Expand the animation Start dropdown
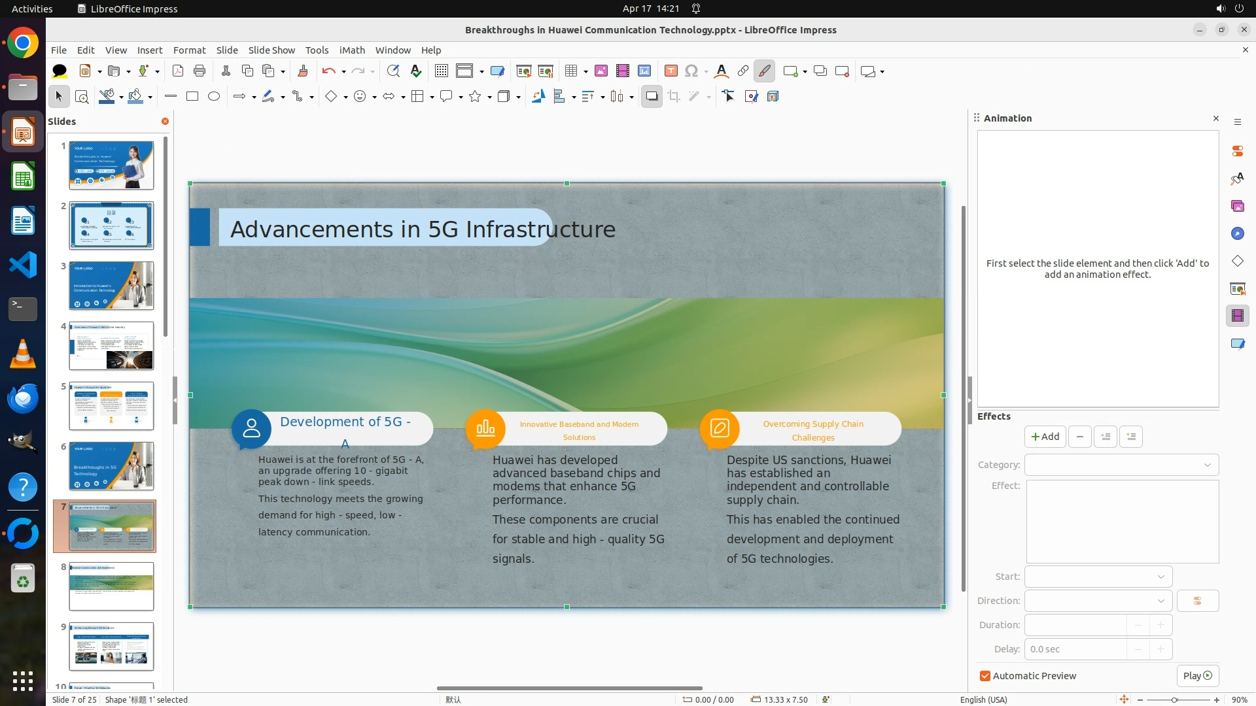The width and height of the screenshot is (1256, 706). [x=1098, y=577]
